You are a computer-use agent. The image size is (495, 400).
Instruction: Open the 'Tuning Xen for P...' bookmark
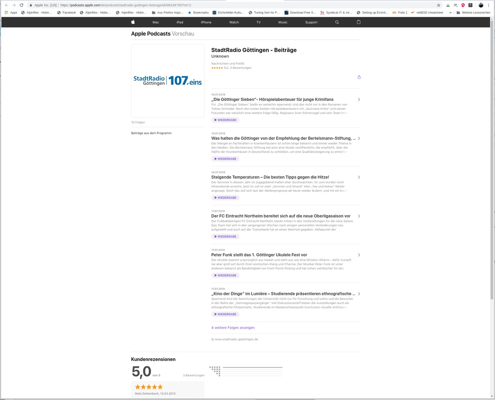[264, 12]
